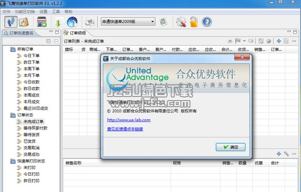The width and height of the screenshot is (301, 192).
Task: Select 本周成交 in the tree
Action: [28, 95]
